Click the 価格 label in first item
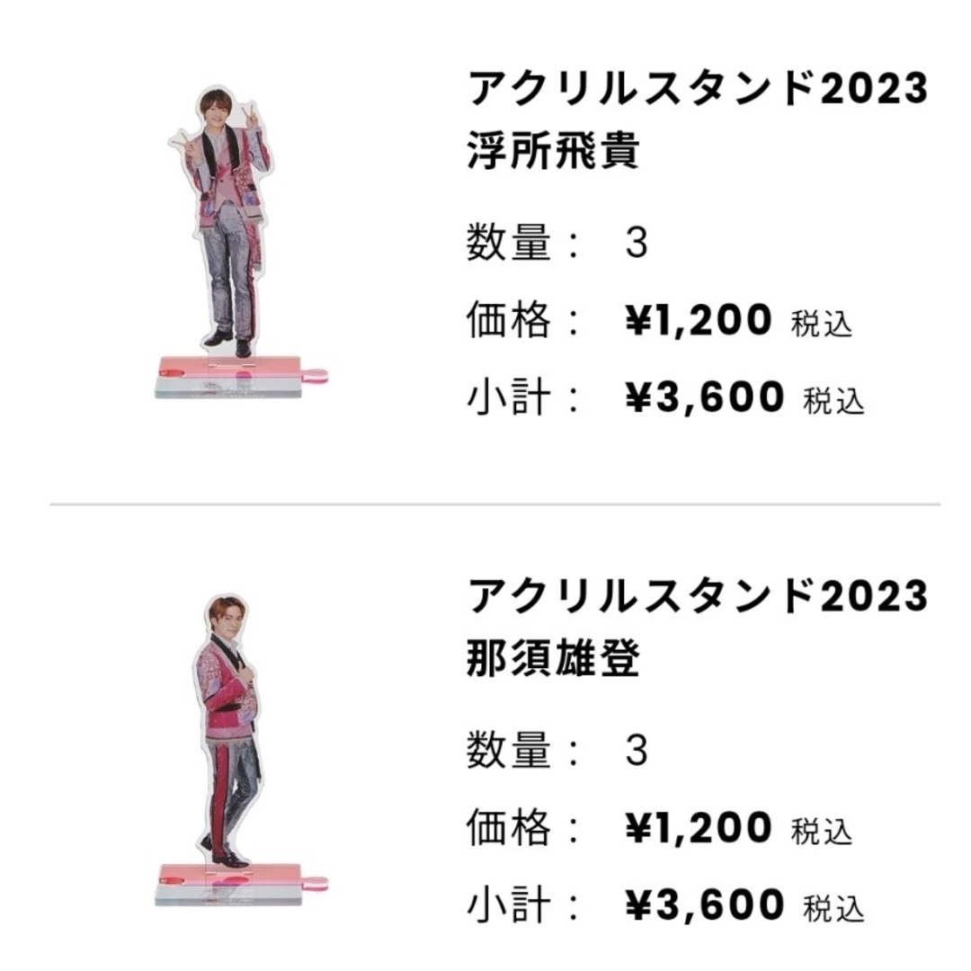The height and width of the screenshot is (971, 971). [508, 320]
